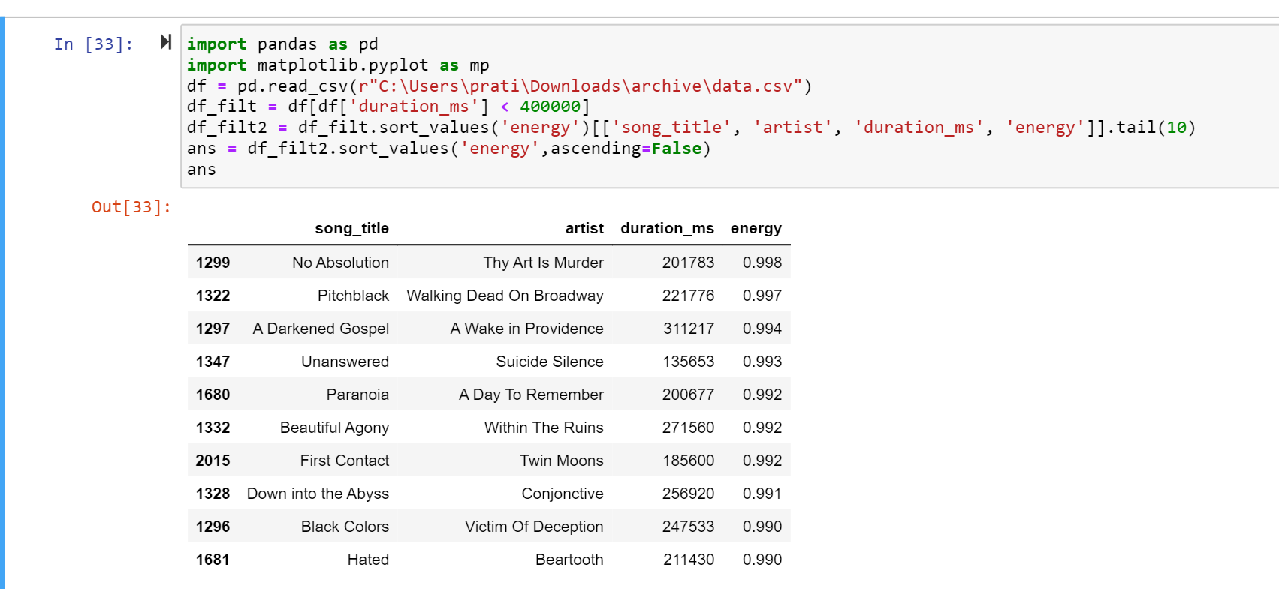Click duration value 271560
Screen dimensions: 1279x589
(688, 428)
